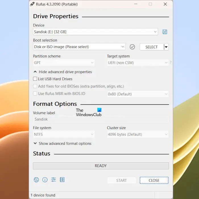Viewport: 199px width, 199px height.
Task: Click the 'Cluster size' label
Action: [x=116, y=128]
